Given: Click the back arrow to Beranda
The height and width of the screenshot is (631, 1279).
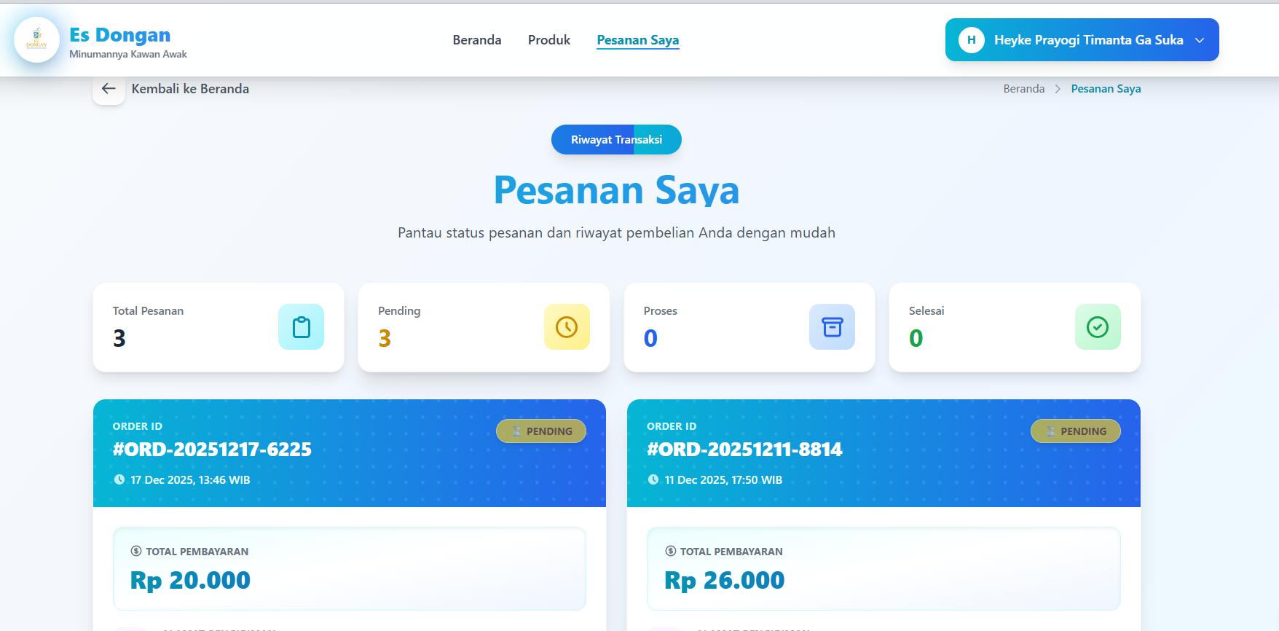Looking at the screenshot, I should [x=108, y=88].
